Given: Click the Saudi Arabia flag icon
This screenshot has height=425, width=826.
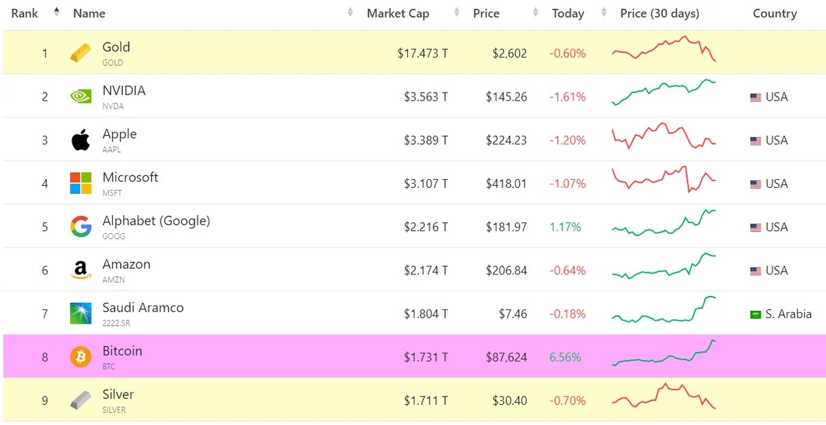Looking at the screenshot, I should [x=756, y=314].
